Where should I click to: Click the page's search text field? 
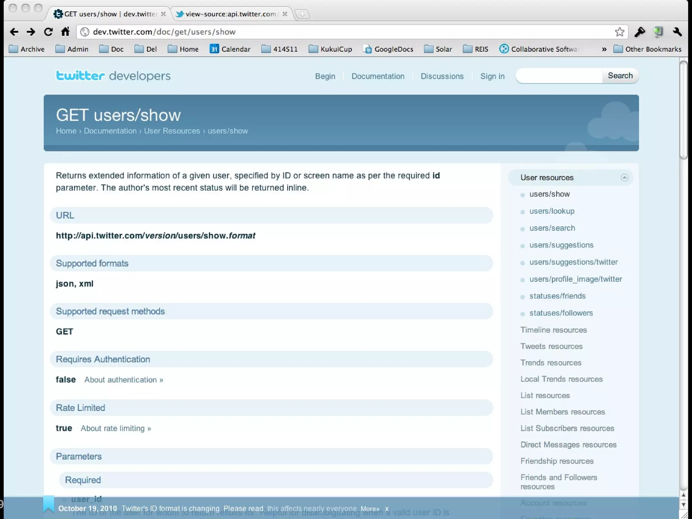point(559,76)
